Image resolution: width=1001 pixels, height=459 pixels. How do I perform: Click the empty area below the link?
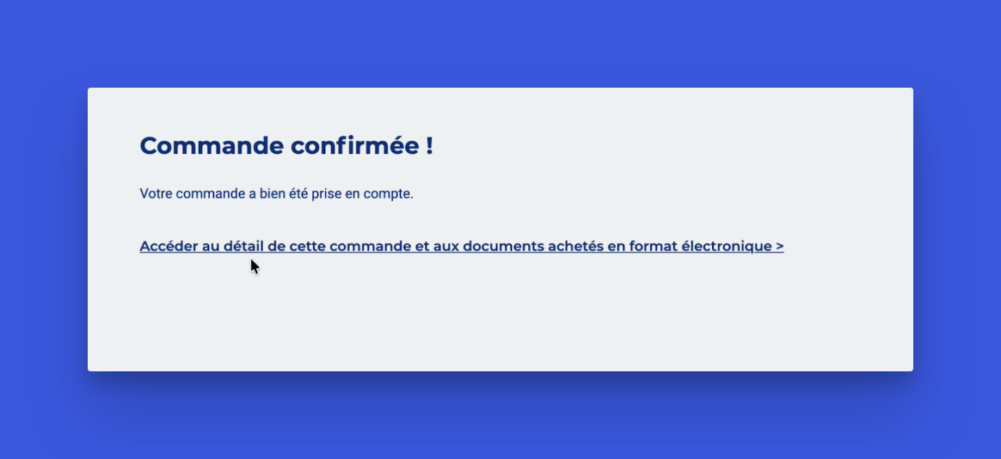[x=499, y=318]
